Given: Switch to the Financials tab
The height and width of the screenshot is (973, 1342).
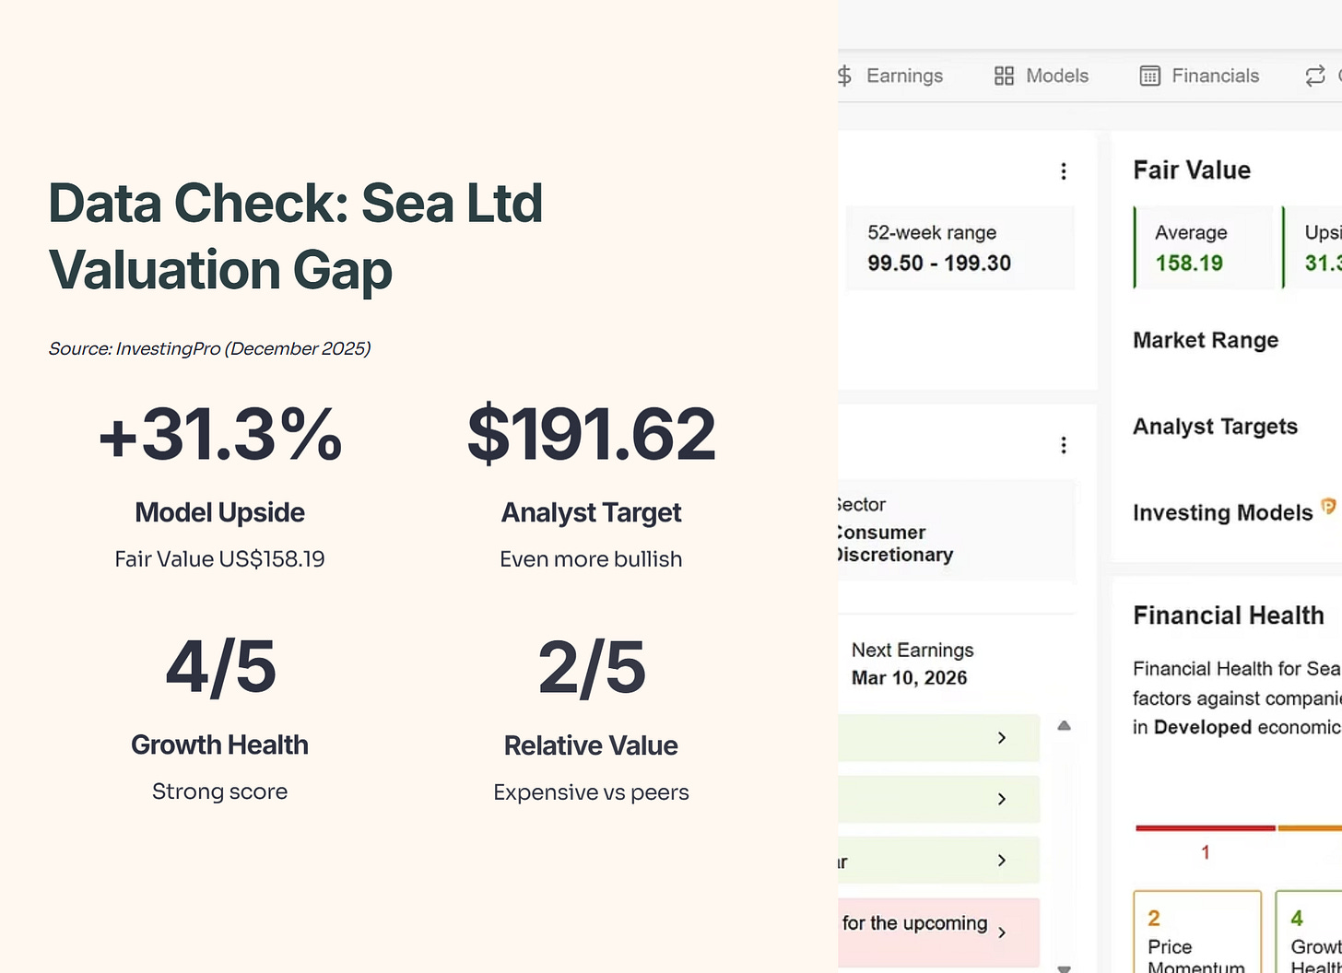Looking at the screenshot, I should click(x=1215, y=76).
